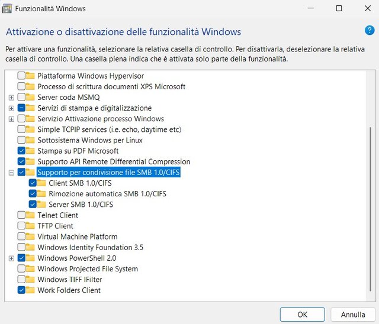379x324 pixels.
Task: Click folder icon beside Server coda MSMQ
Action: [30, 97]
